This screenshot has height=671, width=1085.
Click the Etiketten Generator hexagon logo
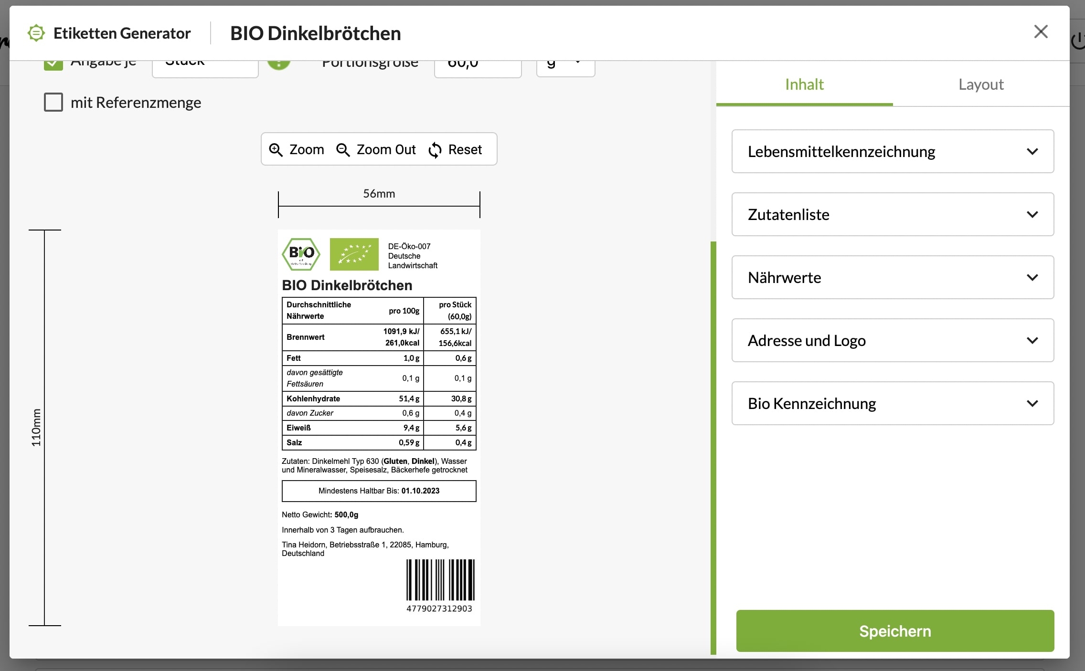pos(36,33)
